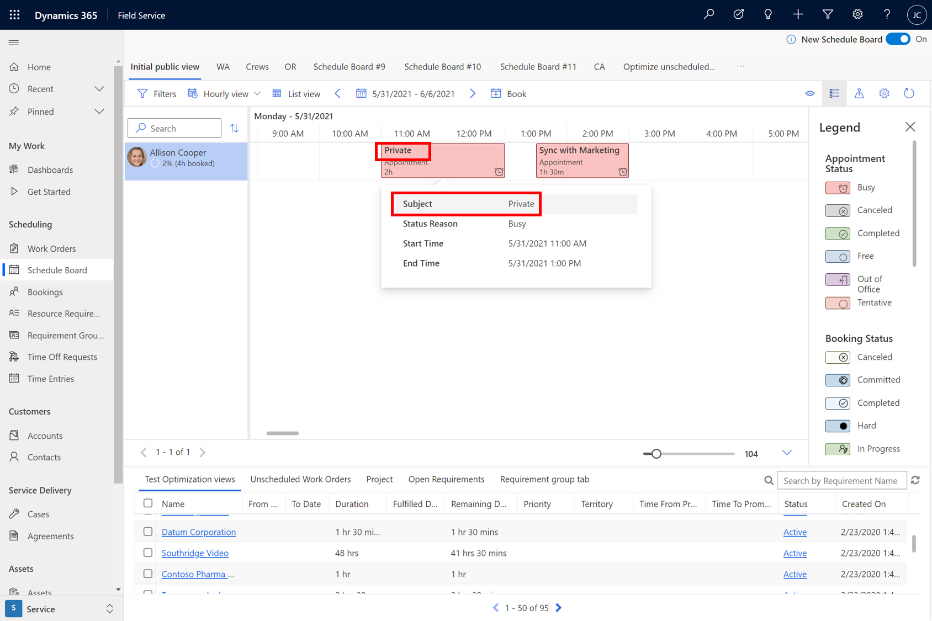This screenshot has width=932, height=621.
Task: Click the global search magnifier icon
Action: (709, 15)
